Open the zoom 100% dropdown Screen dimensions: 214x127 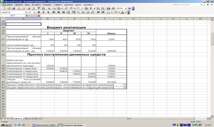[x=126, y=9]
